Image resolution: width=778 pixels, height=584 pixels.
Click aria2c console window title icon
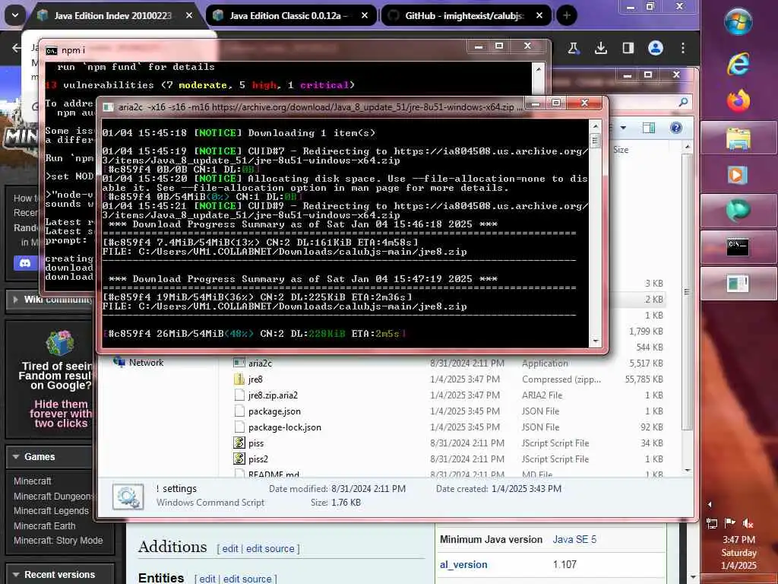(x=108, y=107)
